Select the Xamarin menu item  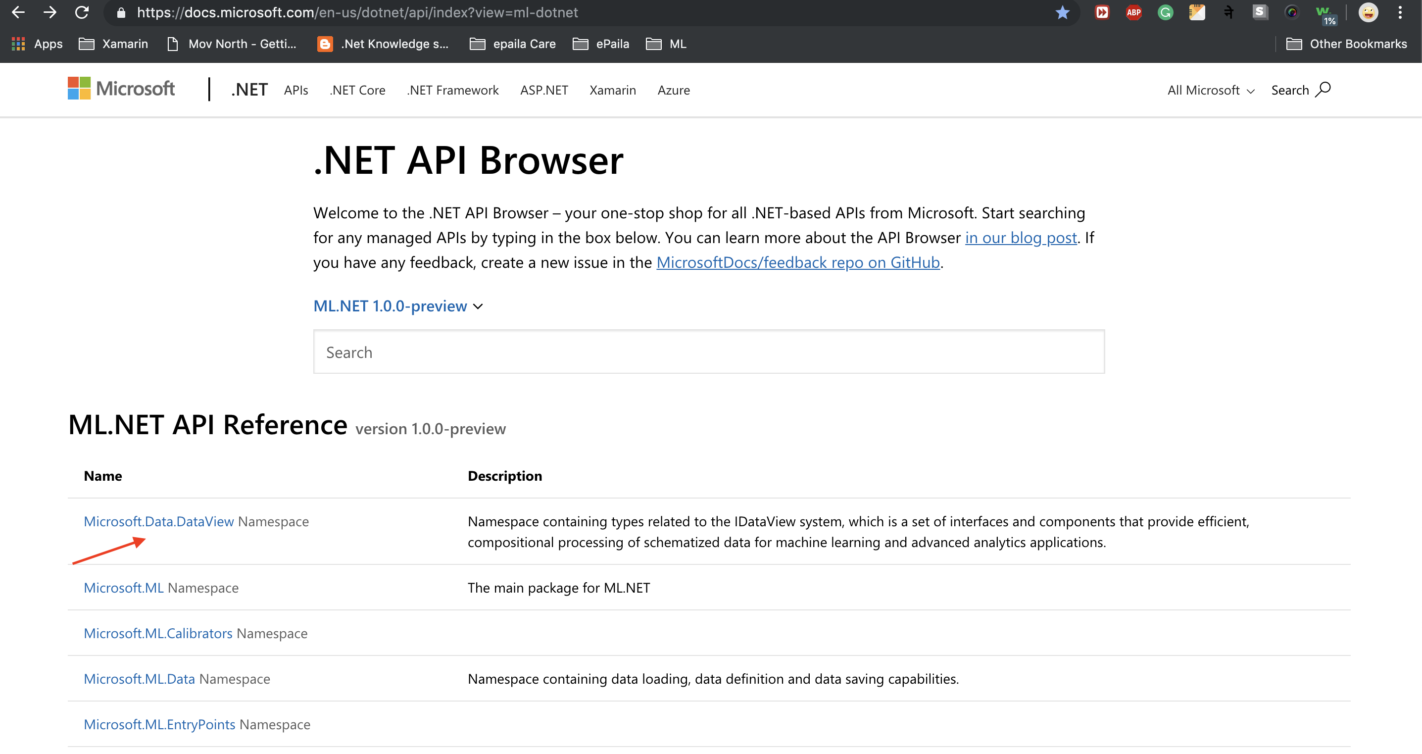click(x=613, y=90)
